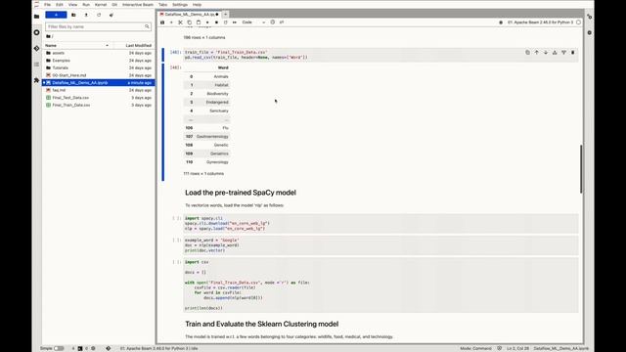The image size is (626, 352).
Task: Open the View menu
Action: (72, 4)
